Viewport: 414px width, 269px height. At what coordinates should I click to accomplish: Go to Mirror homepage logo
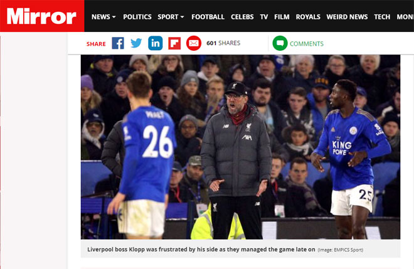click(x=42, y=16)
